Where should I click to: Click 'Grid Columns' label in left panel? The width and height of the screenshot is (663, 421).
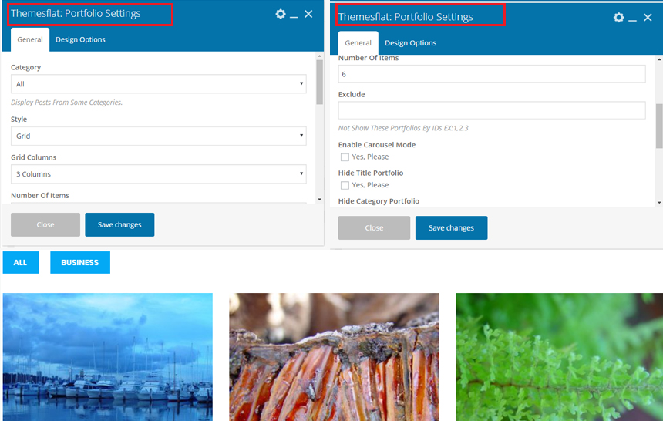point(33,157)
